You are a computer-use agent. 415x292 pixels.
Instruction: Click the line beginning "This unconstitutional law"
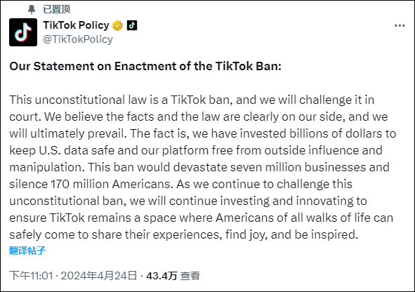pos(192,100)
